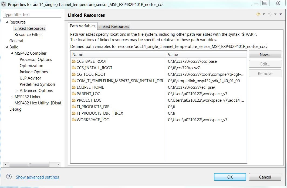Click the New... button

tap(265, 55)
